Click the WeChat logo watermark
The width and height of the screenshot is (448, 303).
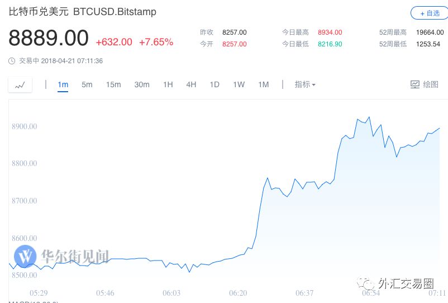pos(365,283)
